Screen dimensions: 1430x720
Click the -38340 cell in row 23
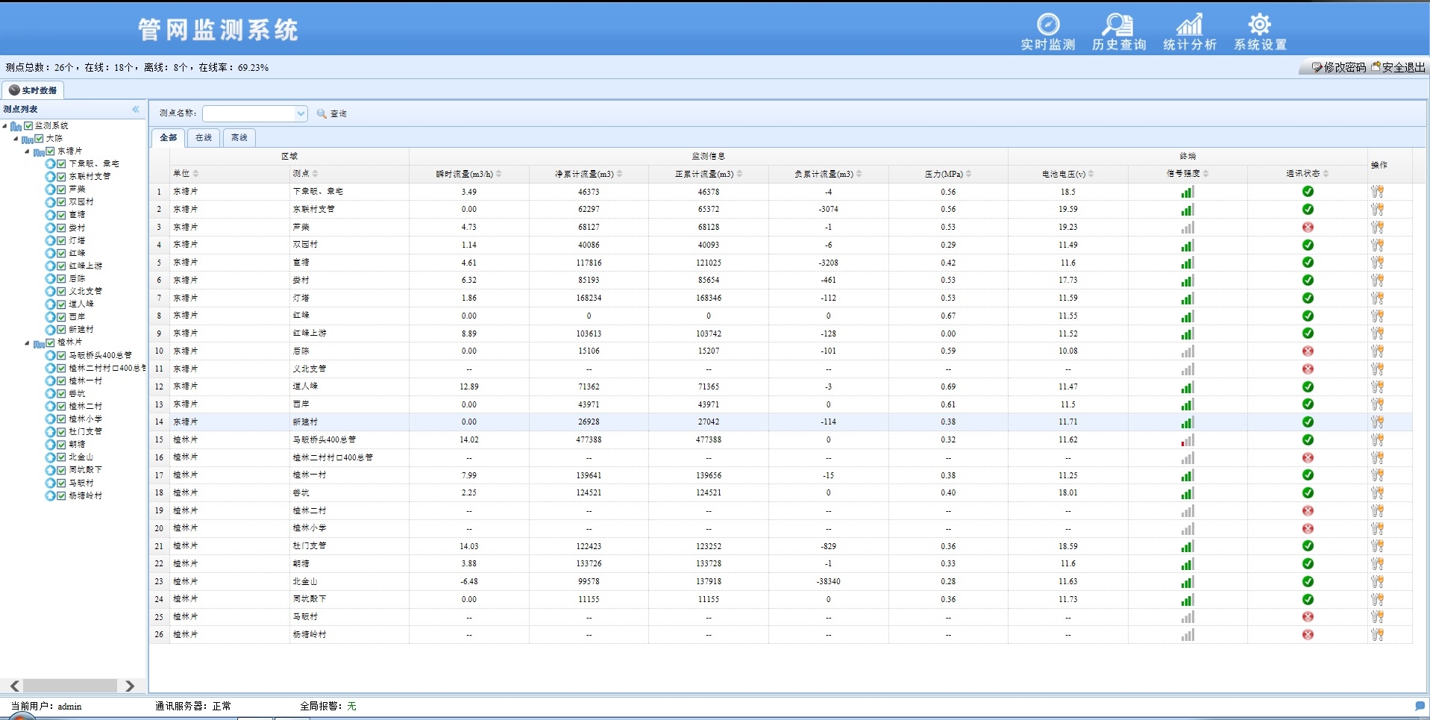pyautogui.click(x=828, y=582)
